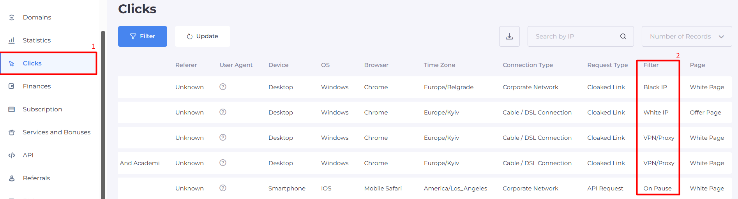Click the Services and Bonuses gift icon
The height and width of the screenshot is (199, 738).
pyautogui.click(x=12, y=132)
